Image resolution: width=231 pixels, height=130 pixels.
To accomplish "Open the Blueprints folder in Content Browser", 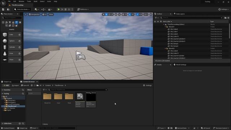I will point(47,98).
